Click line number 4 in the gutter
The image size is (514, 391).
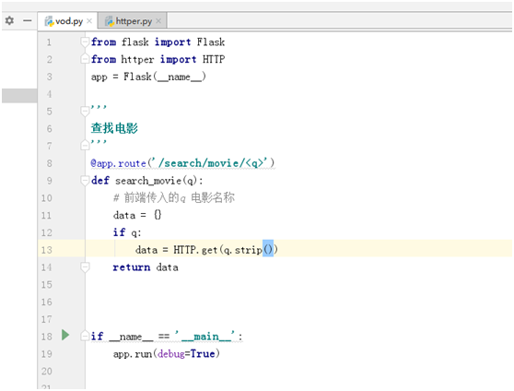tap(49, 94)
